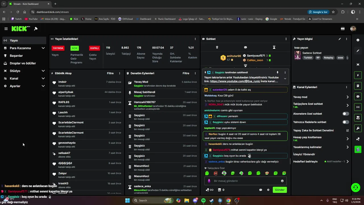The height and width of the screenshot is (205, 364).
Task: Click the chat bubble icon in right sidebar
Action: pyautogui.click(x=358, y=97)
